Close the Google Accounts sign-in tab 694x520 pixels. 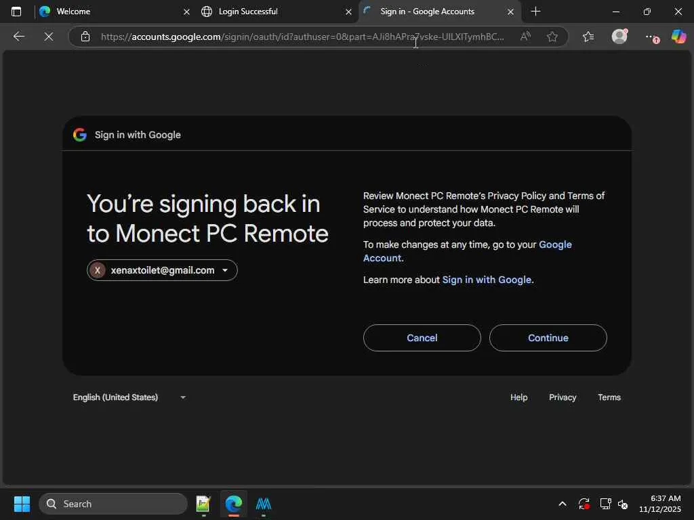[x=510, y=12]
